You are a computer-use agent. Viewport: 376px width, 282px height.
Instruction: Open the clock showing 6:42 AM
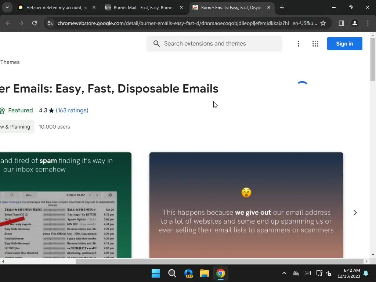coord(349,273)
